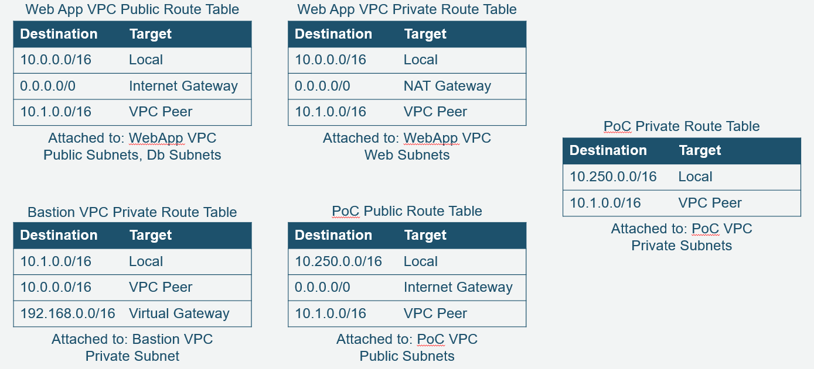Click 10.0.0.0/16 destination in Bastion table

click(56, 287)
